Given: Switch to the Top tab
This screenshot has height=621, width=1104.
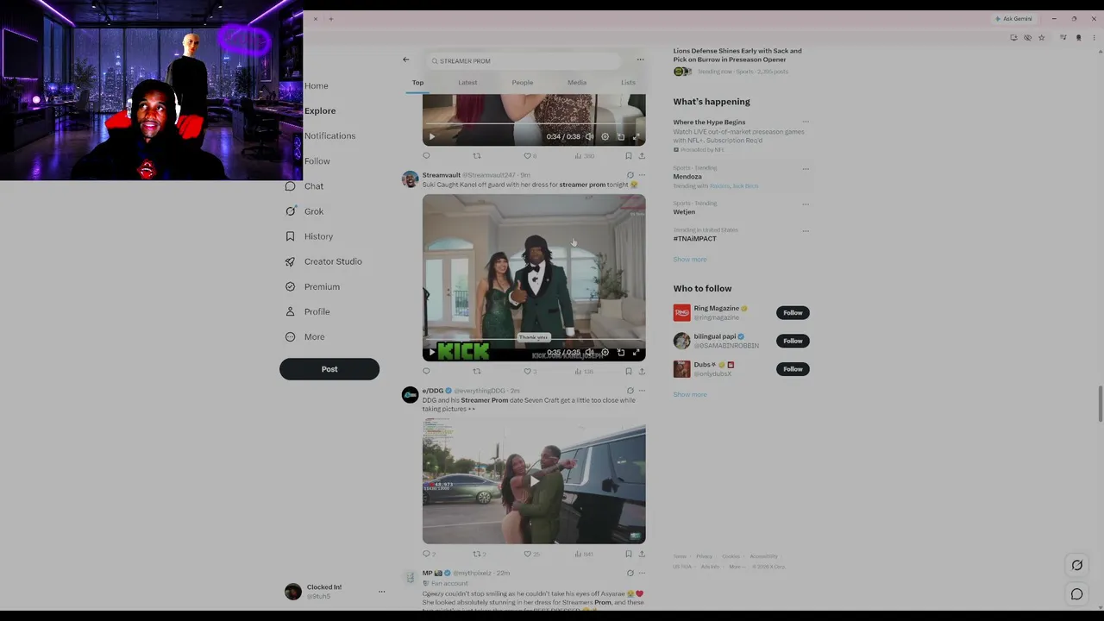Looking at the screenshot, I should 417,83.
